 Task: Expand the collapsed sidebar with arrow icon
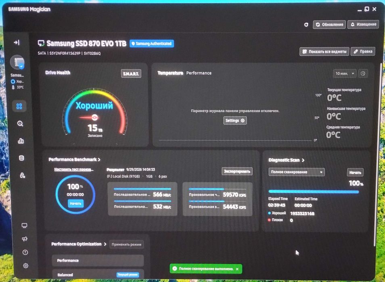click(x=17, y=42)
